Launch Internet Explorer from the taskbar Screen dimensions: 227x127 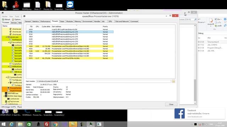(12, 124)
